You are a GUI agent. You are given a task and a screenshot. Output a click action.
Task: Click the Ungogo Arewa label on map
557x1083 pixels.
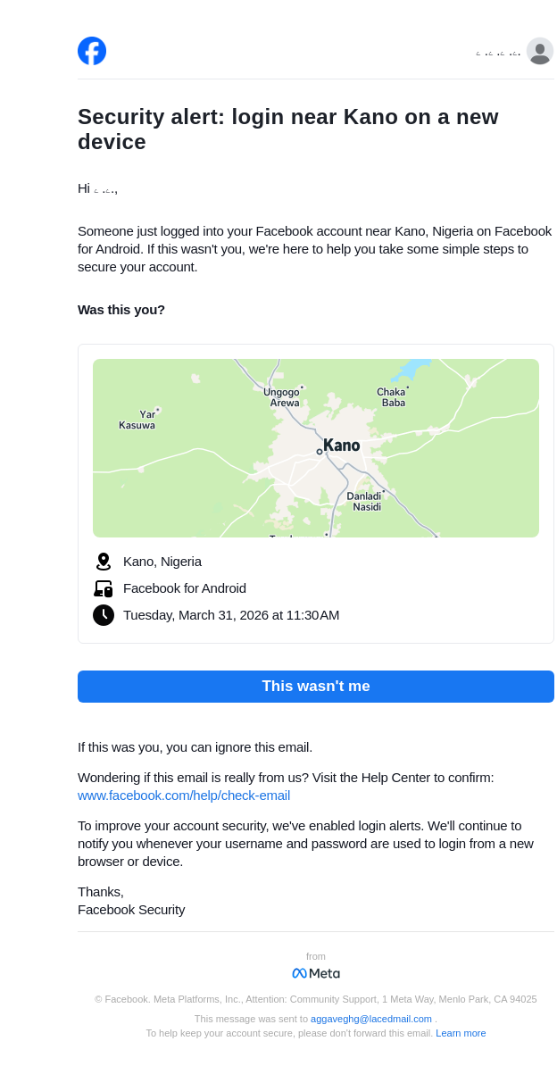click(x=283, y=397)
